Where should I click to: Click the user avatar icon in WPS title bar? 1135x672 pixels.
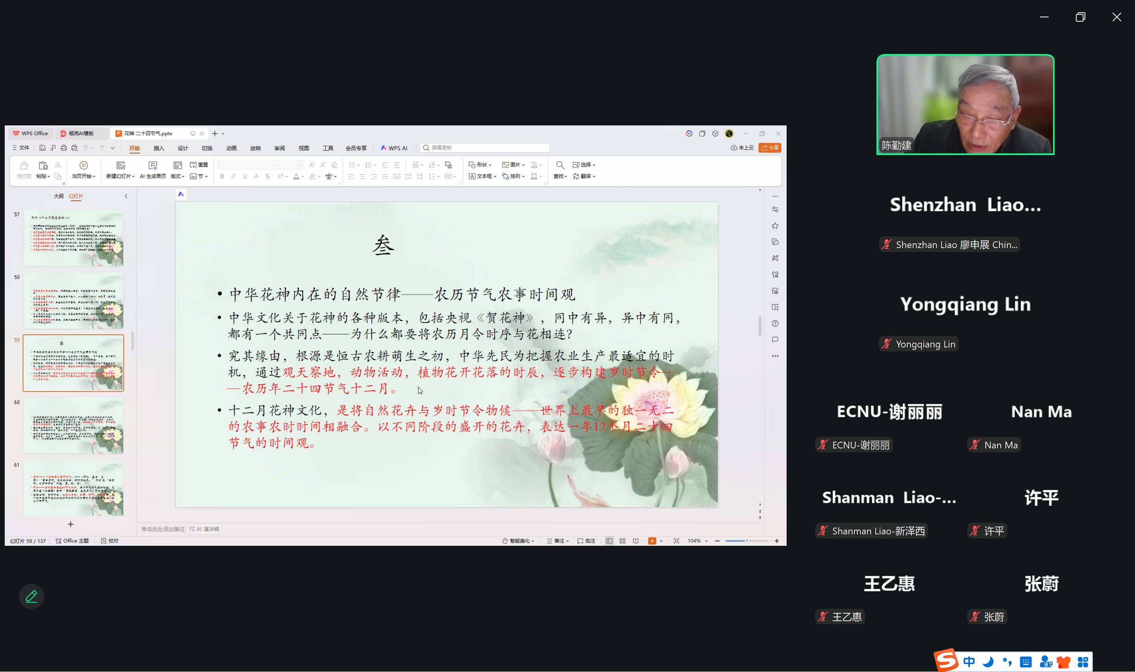pos(729,134)
